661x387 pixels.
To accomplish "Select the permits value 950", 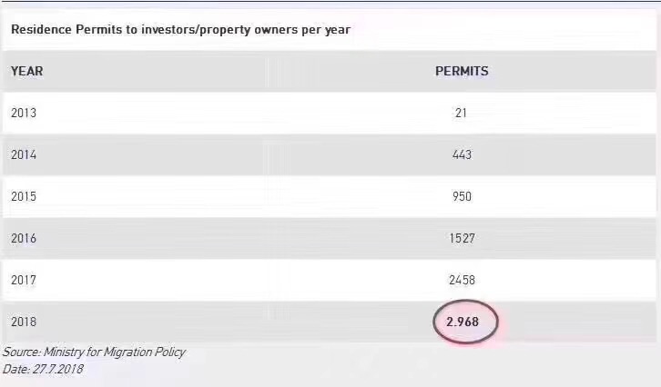I will point(462,196).
